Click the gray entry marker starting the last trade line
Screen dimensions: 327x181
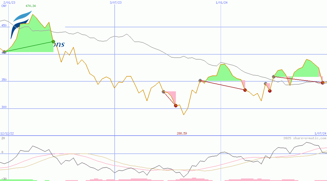click(x=274, y=77)
